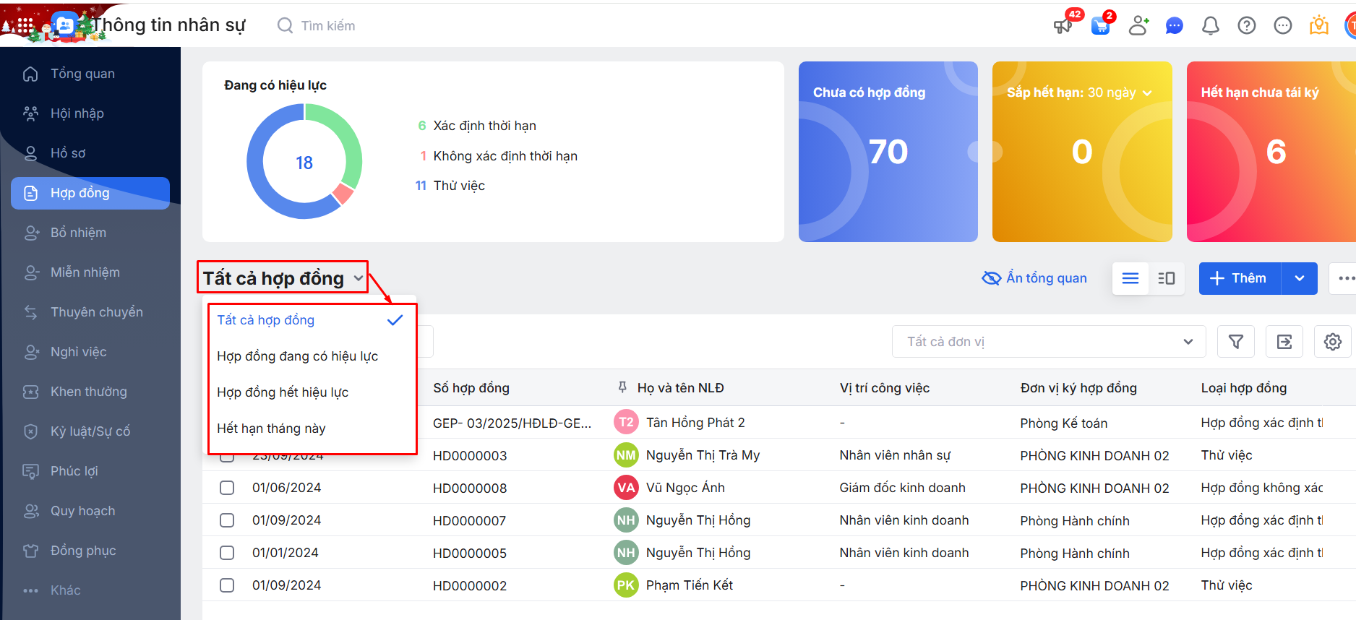Open Bổ nhiệm in sidebar

pyautogui.click(x=90, y=233)
